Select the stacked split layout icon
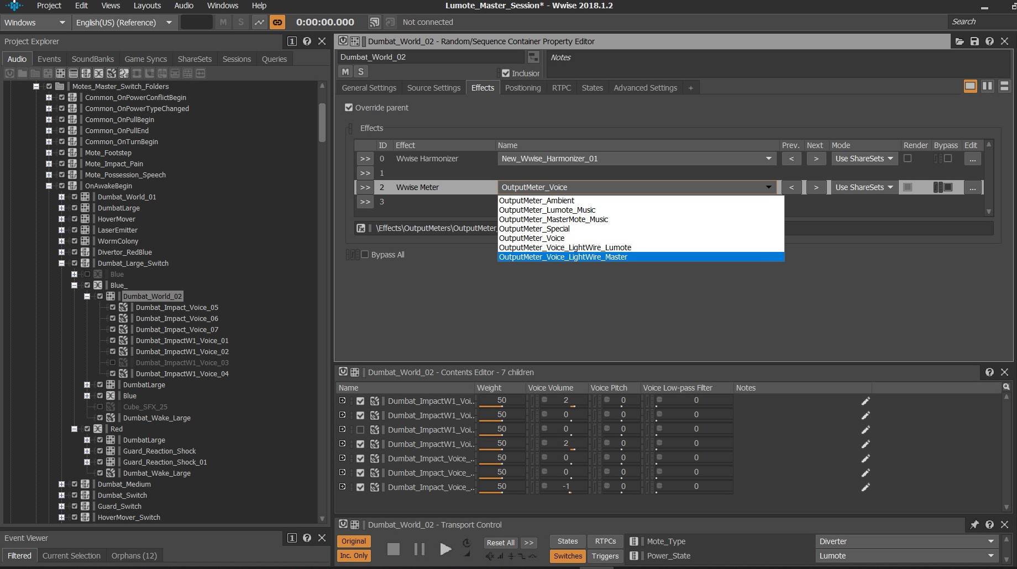 (x=1004, y=86)
